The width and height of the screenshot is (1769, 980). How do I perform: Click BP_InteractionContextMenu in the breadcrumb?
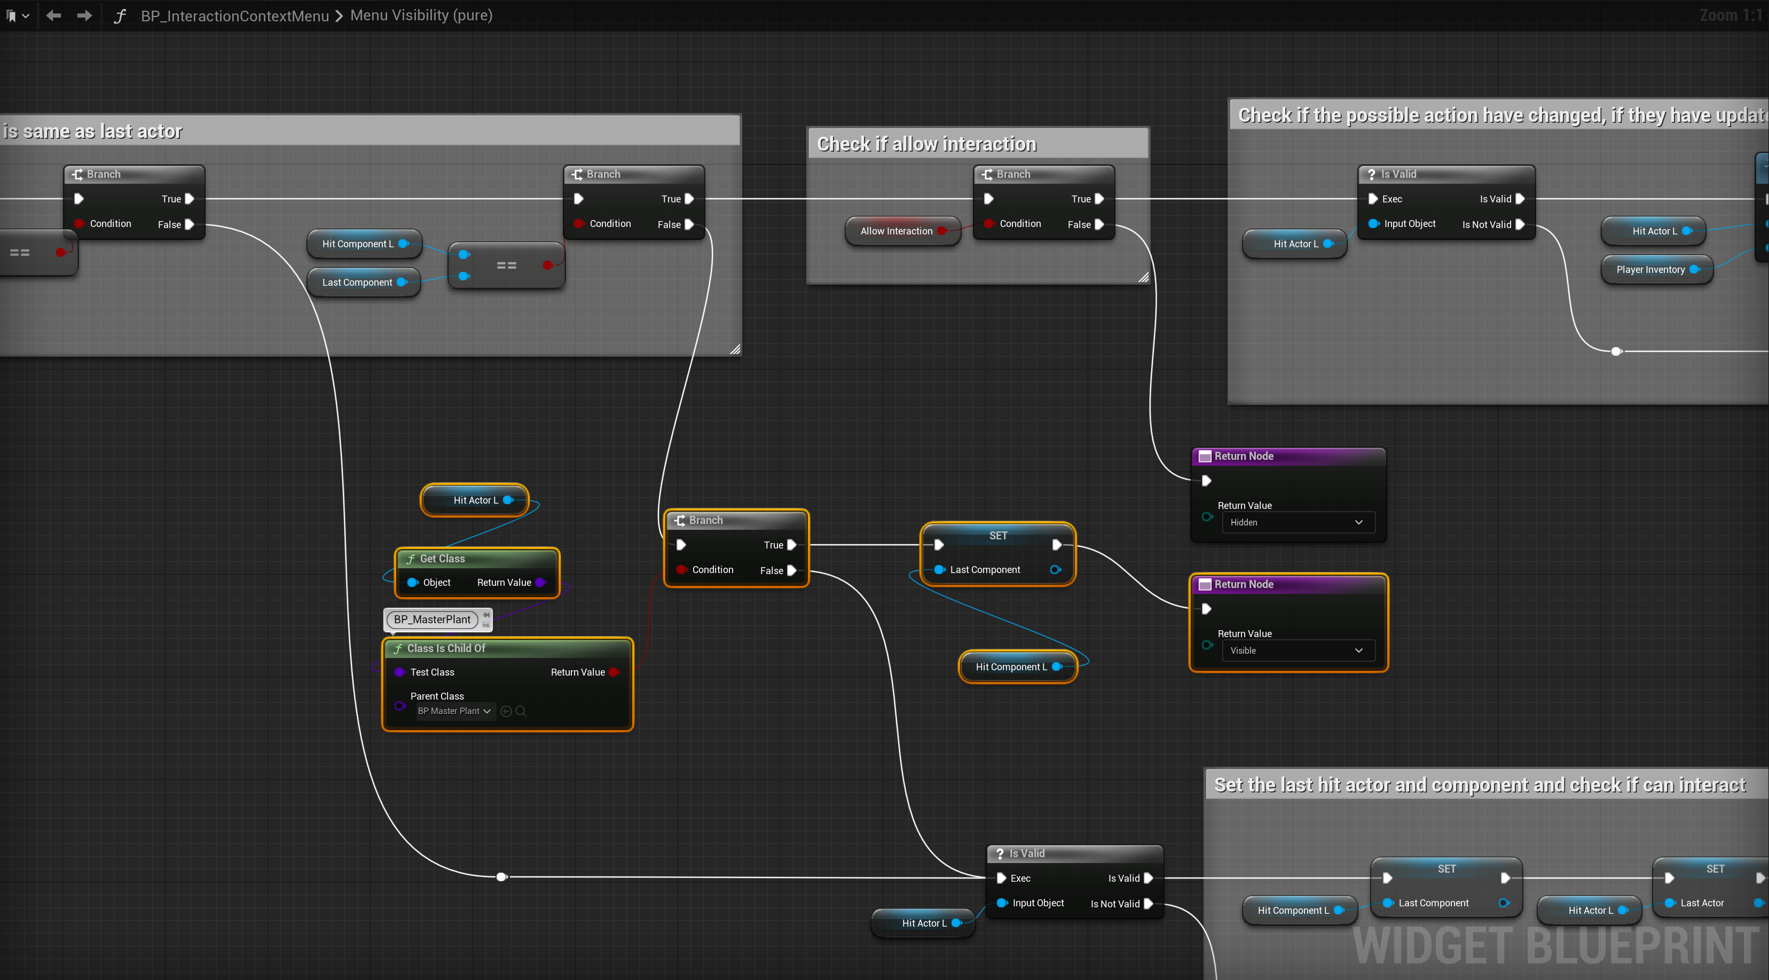click(x=235, y=16)
